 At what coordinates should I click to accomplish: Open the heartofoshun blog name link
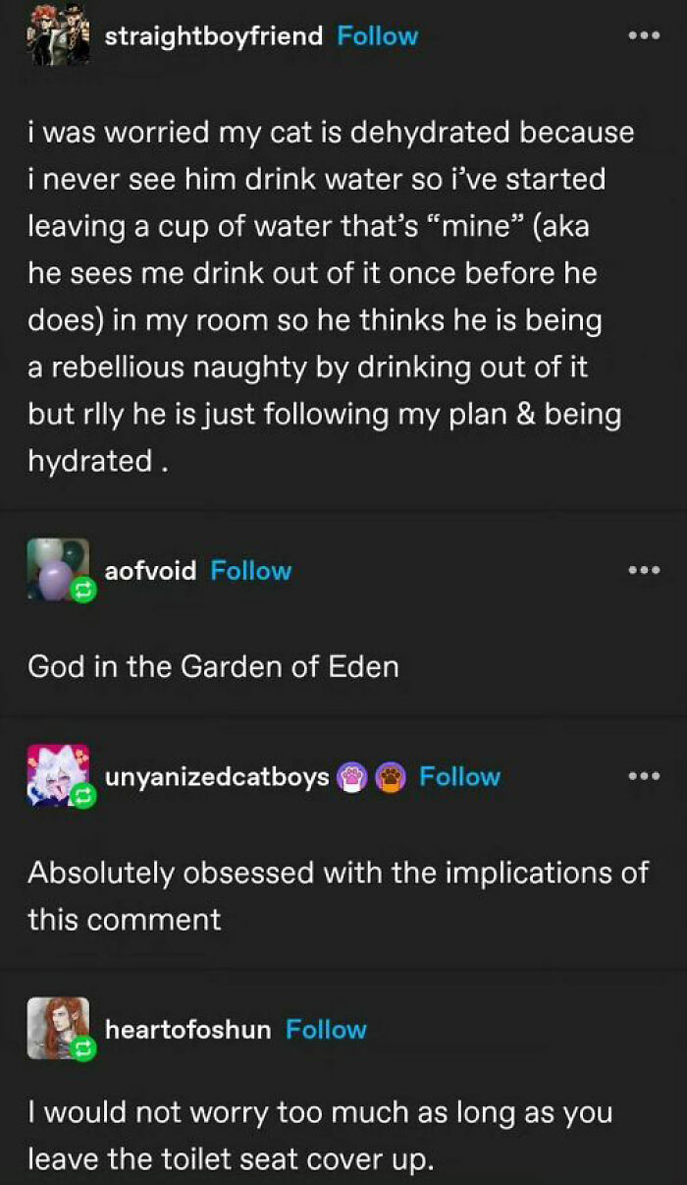point(187,1030)
